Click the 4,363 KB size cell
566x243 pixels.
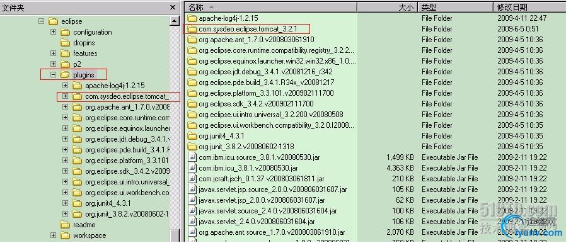point(400,168)
